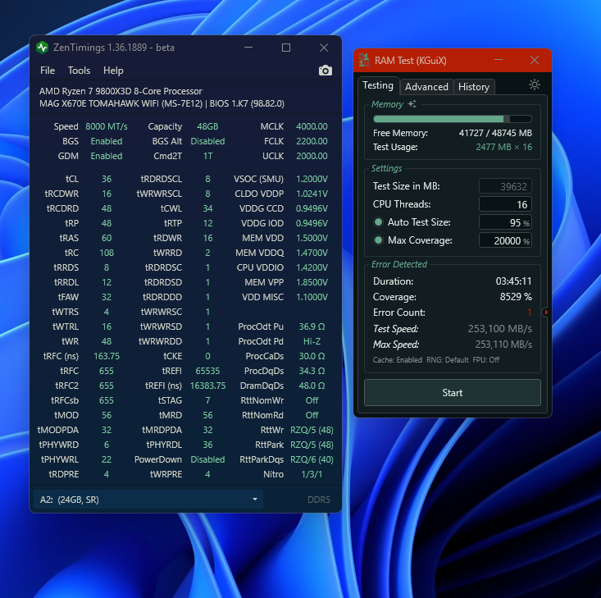This screenshot has width=601, height=598.
Task: Click the tRFC (ns) value 163.75
Action: coord(106,356)
